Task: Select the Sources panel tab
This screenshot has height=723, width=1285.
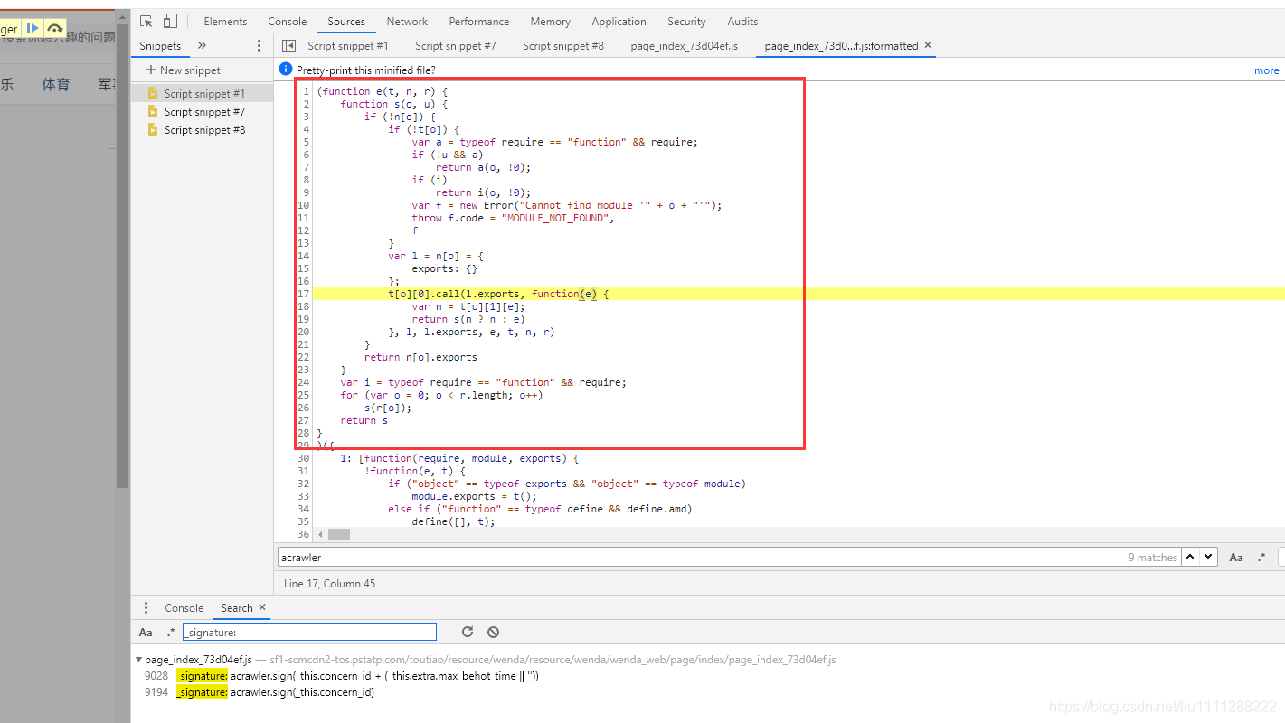Action: tap(346, 21)
